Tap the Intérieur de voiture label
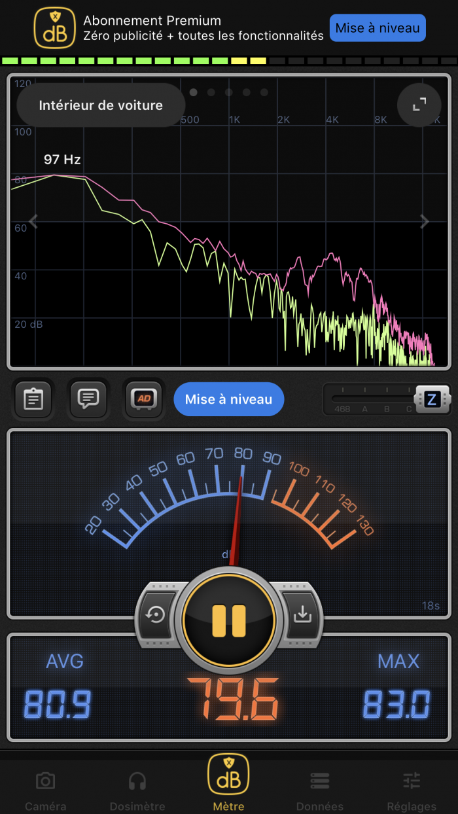 pyautogui.click(x=101, y=105)
